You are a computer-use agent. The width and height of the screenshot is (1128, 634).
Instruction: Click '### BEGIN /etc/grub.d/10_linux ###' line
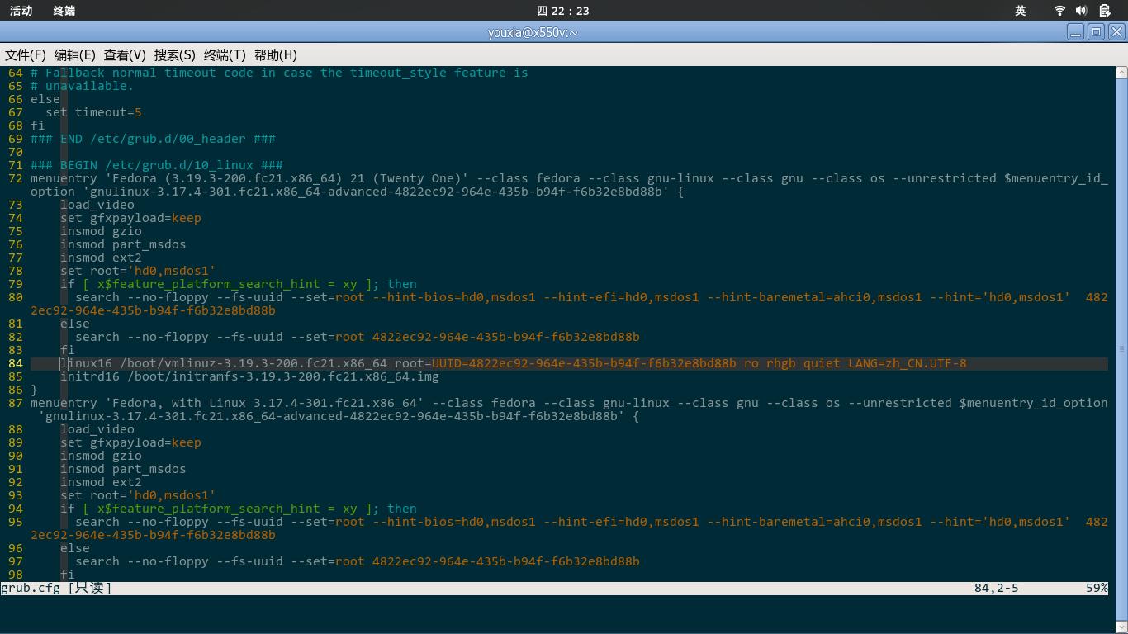coord(157,165)
